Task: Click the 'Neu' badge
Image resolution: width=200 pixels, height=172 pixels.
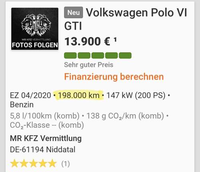Action: (74, 12)
